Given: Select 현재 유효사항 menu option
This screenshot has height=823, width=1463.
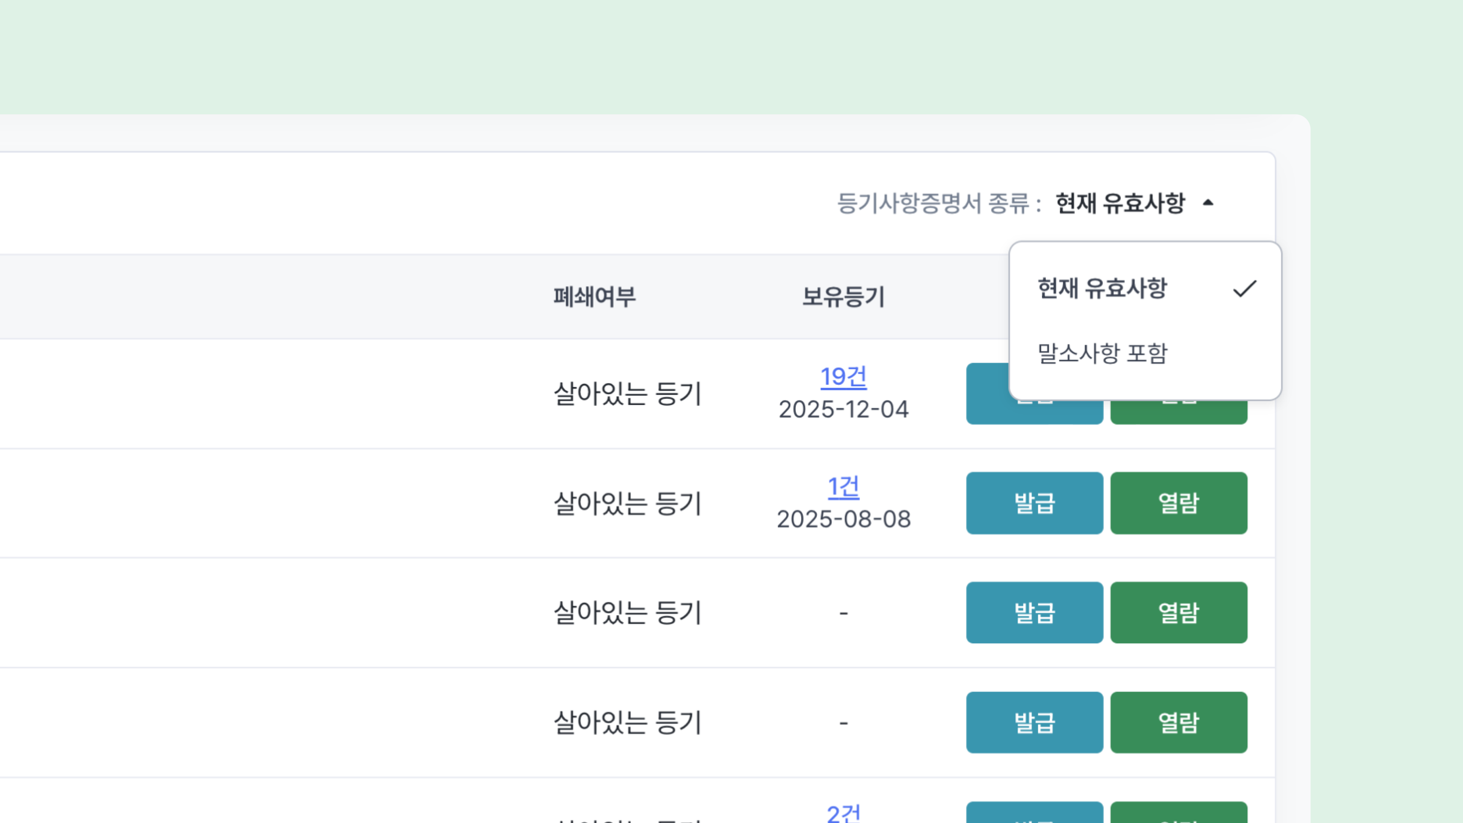Looking at the screenshot, I should pos(1102,288).
